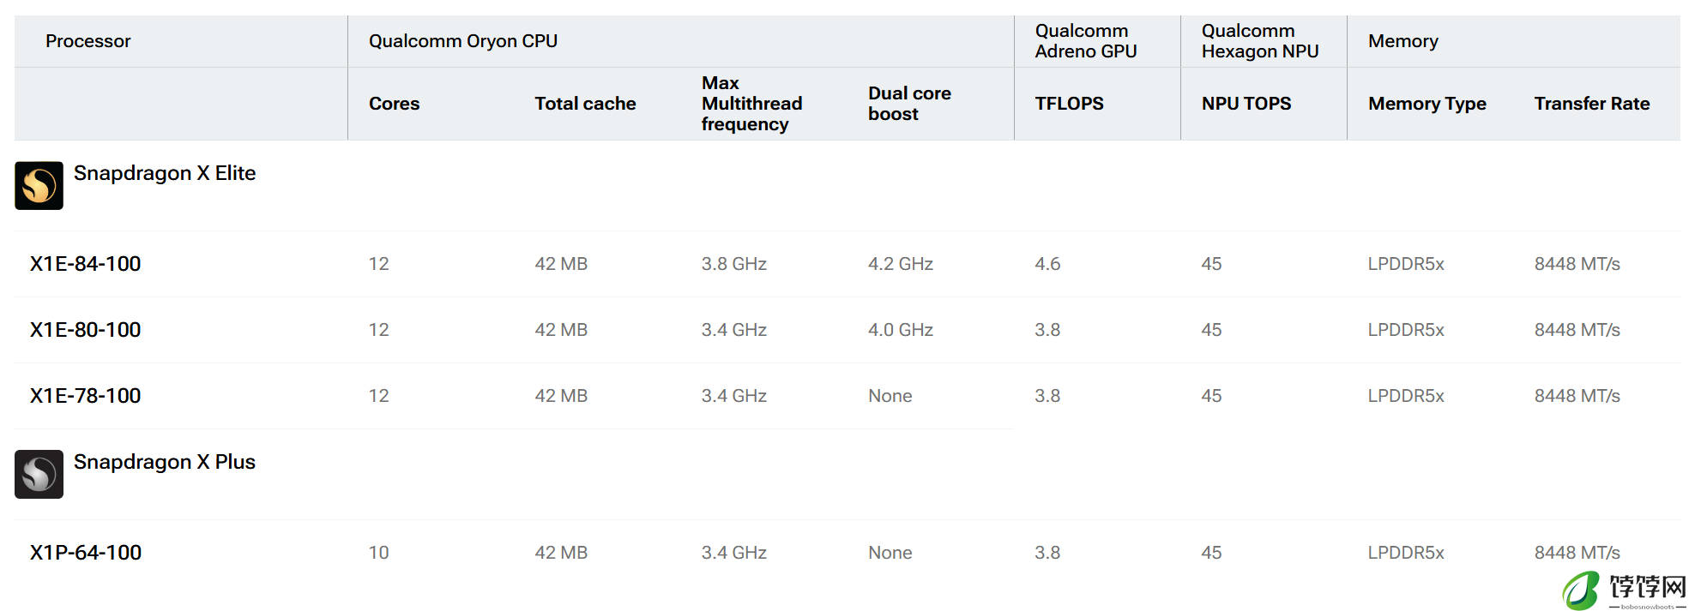
Task: Click the Snapdragon X Elite heading
Action: pyautogui.click(x=165, y=173)
